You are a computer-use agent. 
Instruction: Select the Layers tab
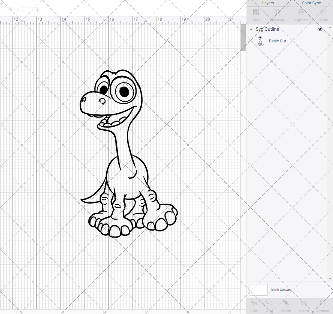click(268, 3)
